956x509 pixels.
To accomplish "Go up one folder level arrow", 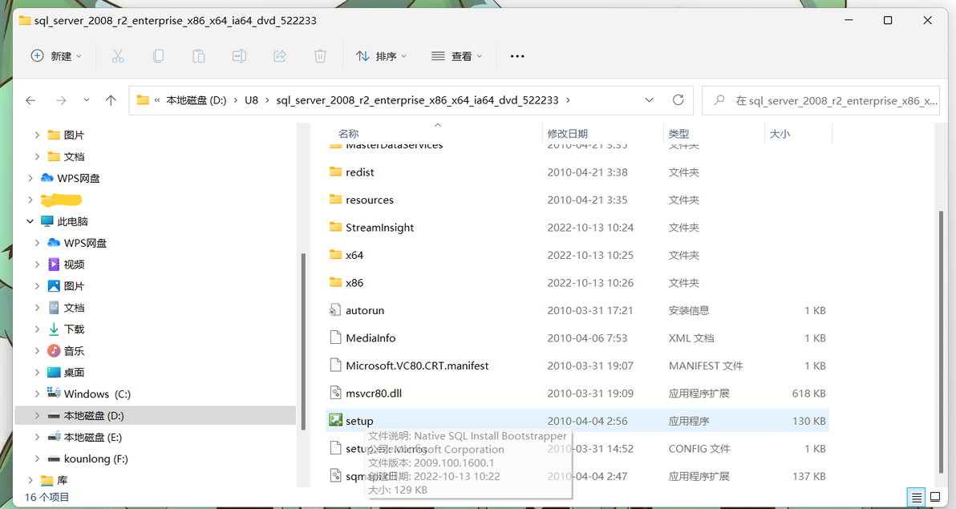I will (x=111, y=100).
